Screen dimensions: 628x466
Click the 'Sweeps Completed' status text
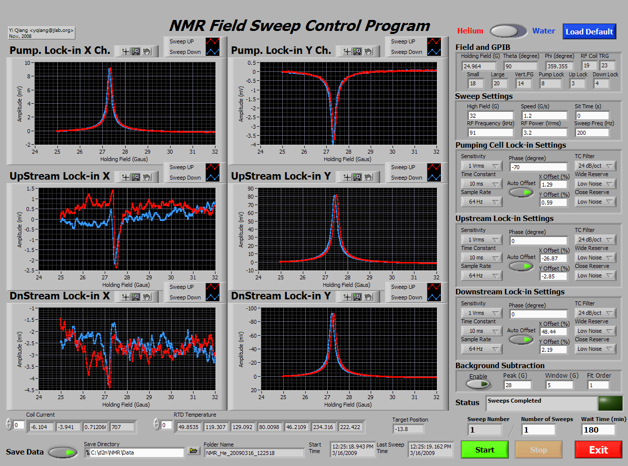514,401
